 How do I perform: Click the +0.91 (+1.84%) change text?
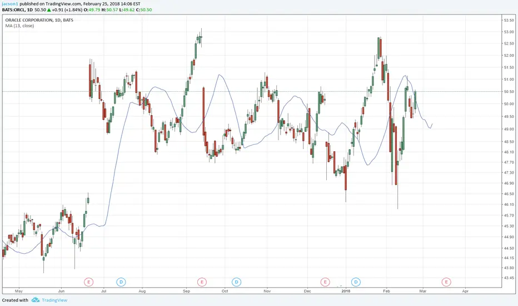[67, 10]
